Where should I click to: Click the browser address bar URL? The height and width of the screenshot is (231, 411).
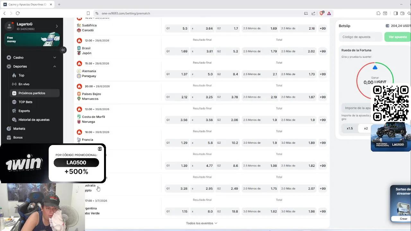point(126,13)
